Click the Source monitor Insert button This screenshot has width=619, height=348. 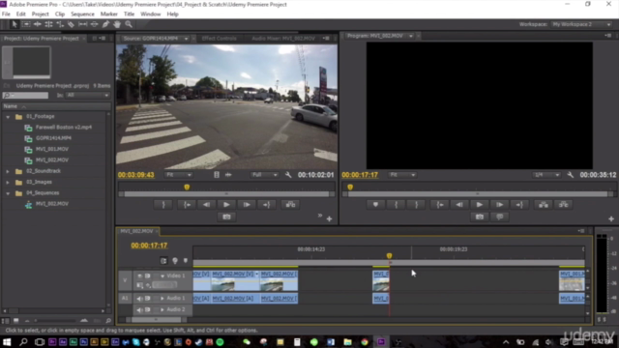(x=290, y=204)
